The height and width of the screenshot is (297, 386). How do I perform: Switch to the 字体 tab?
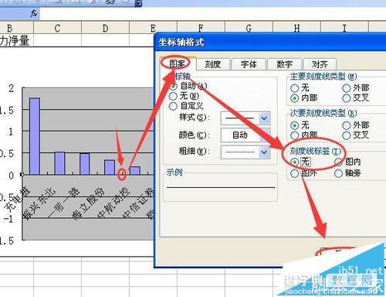pos(249,64)
